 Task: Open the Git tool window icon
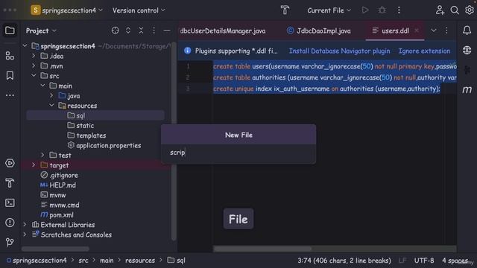point(10,242)
